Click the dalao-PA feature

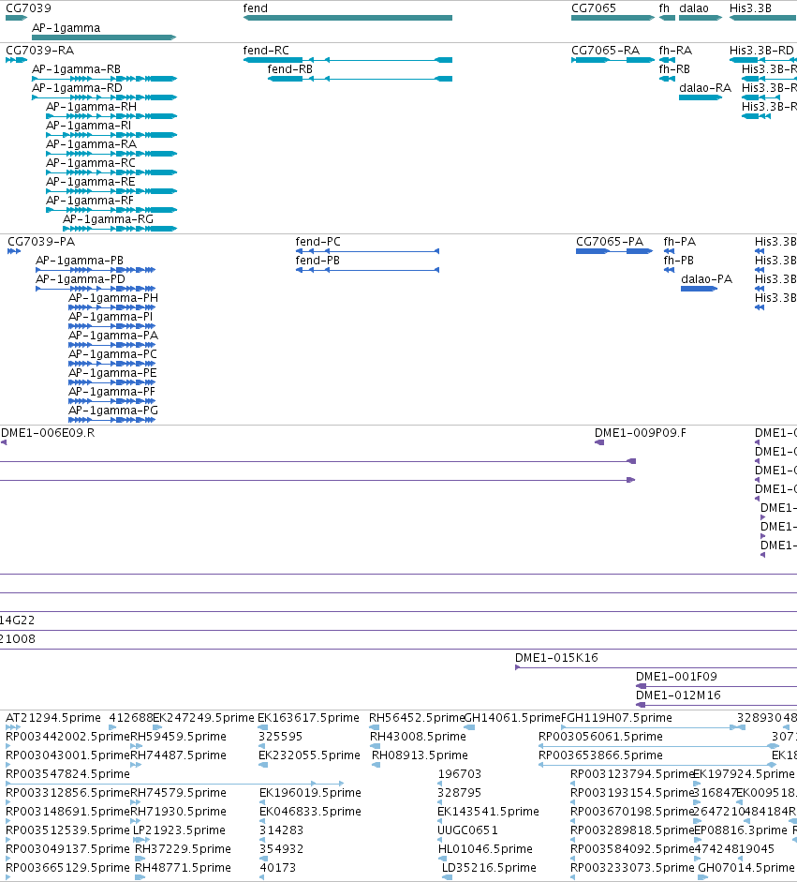700,289
